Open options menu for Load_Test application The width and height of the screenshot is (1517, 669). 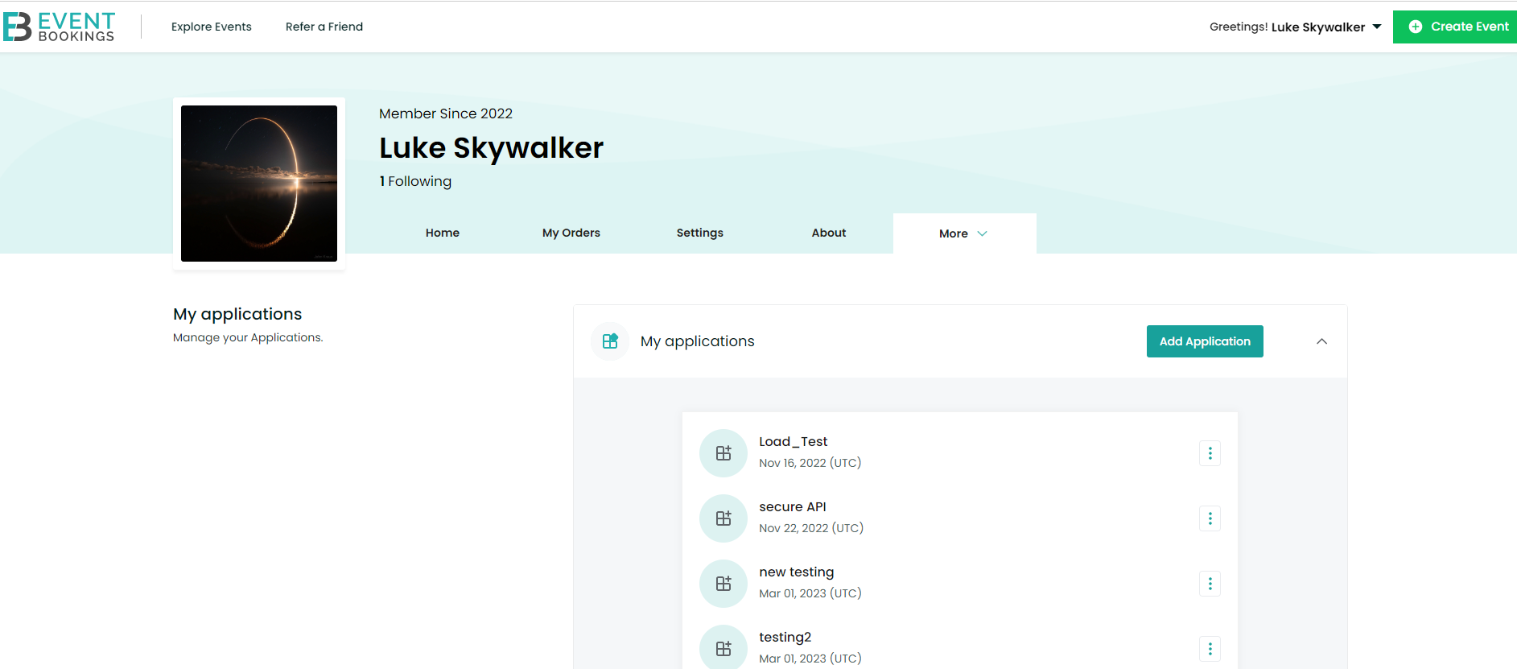pyautogui.click(x=1210, y=453)
